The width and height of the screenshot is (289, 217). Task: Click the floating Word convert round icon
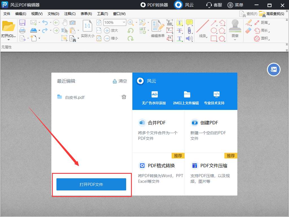pos(274,70)
